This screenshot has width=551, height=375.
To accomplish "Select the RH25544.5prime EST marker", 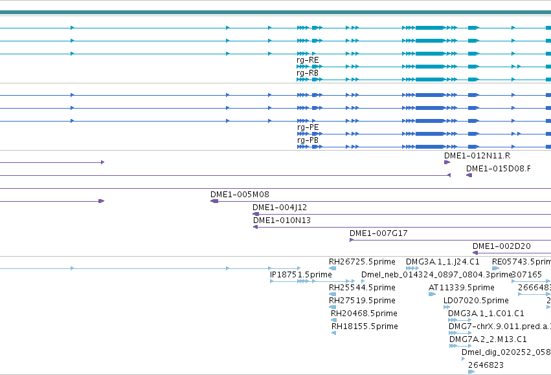I will point(332,294).
